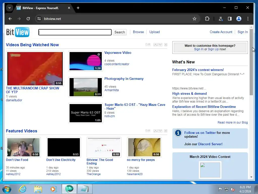Click Follow us on Twitter link
The width and height of the screenshot is (258, 194).
pyautogui.click(x=200, y=133)
